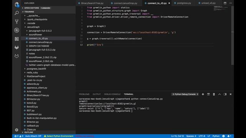This screenshot has width=246, height=138.
Task: Open the outlined fox icon view
Action: 17,56
